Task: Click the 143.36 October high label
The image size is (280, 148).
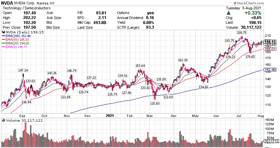Action: (52, 73)
